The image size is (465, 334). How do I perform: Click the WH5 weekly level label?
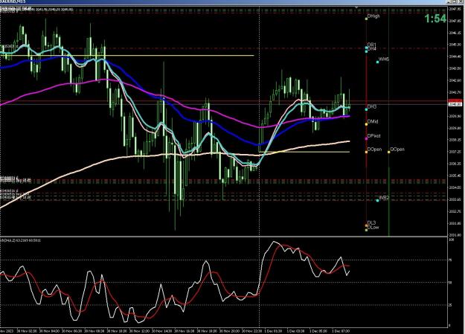(383, 60)
